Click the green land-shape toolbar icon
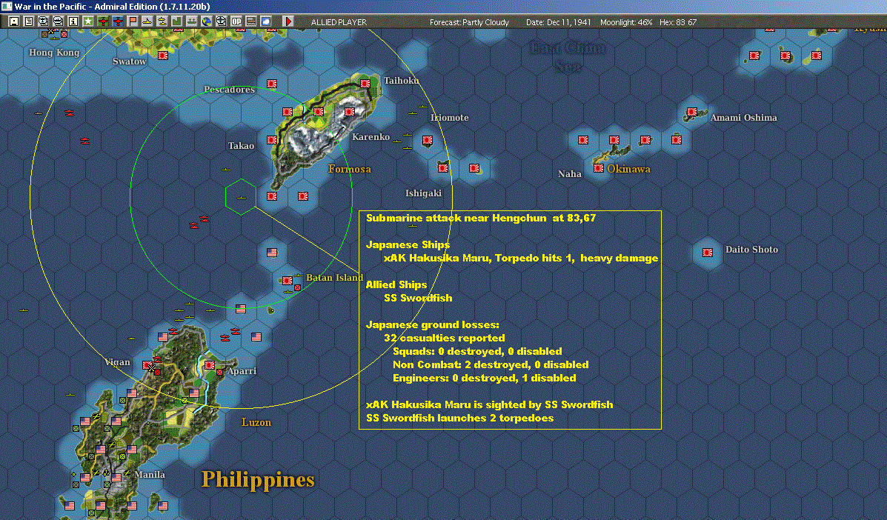Screen dimensions: 887x520 coord(176,21)
